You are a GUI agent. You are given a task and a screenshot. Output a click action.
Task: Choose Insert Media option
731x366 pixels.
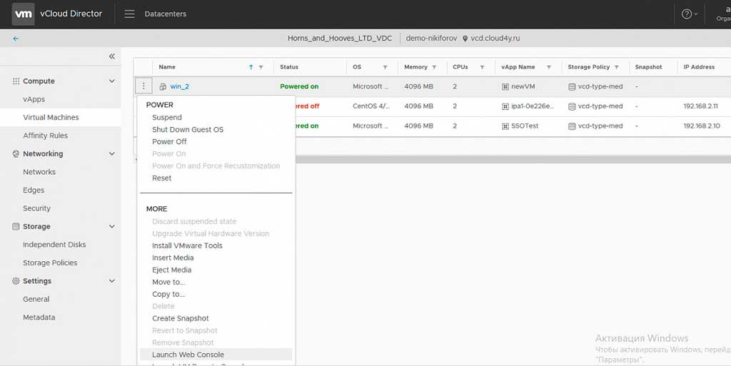coord(173,258)
